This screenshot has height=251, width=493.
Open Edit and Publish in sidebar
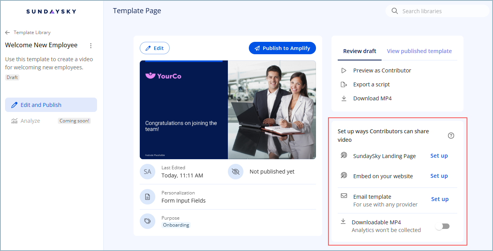(51, 105)
